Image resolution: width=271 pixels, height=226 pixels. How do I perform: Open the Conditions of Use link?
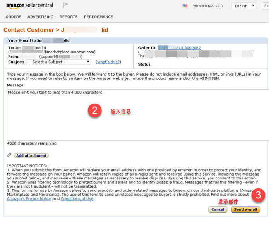77,198
